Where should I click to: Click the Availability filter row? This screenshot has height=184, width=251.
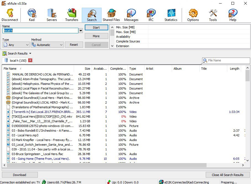tap(182, 37)
